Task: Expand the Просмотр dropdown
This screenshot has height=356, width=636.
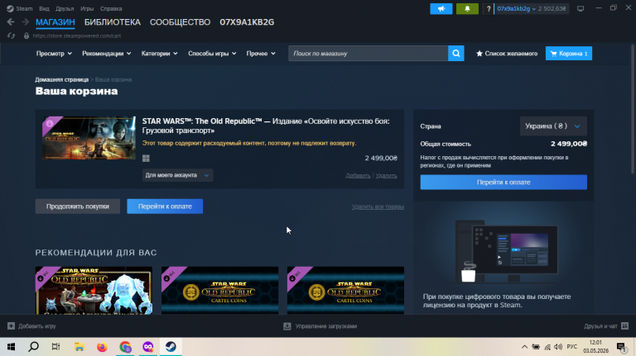Action: point(54,54)
